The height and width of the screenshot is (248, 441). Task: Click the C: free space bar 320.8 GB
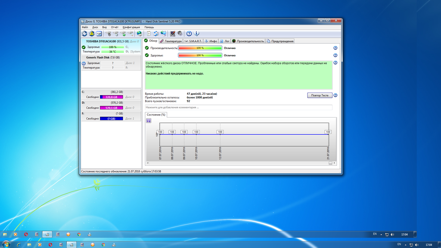(x=112, y=97)
